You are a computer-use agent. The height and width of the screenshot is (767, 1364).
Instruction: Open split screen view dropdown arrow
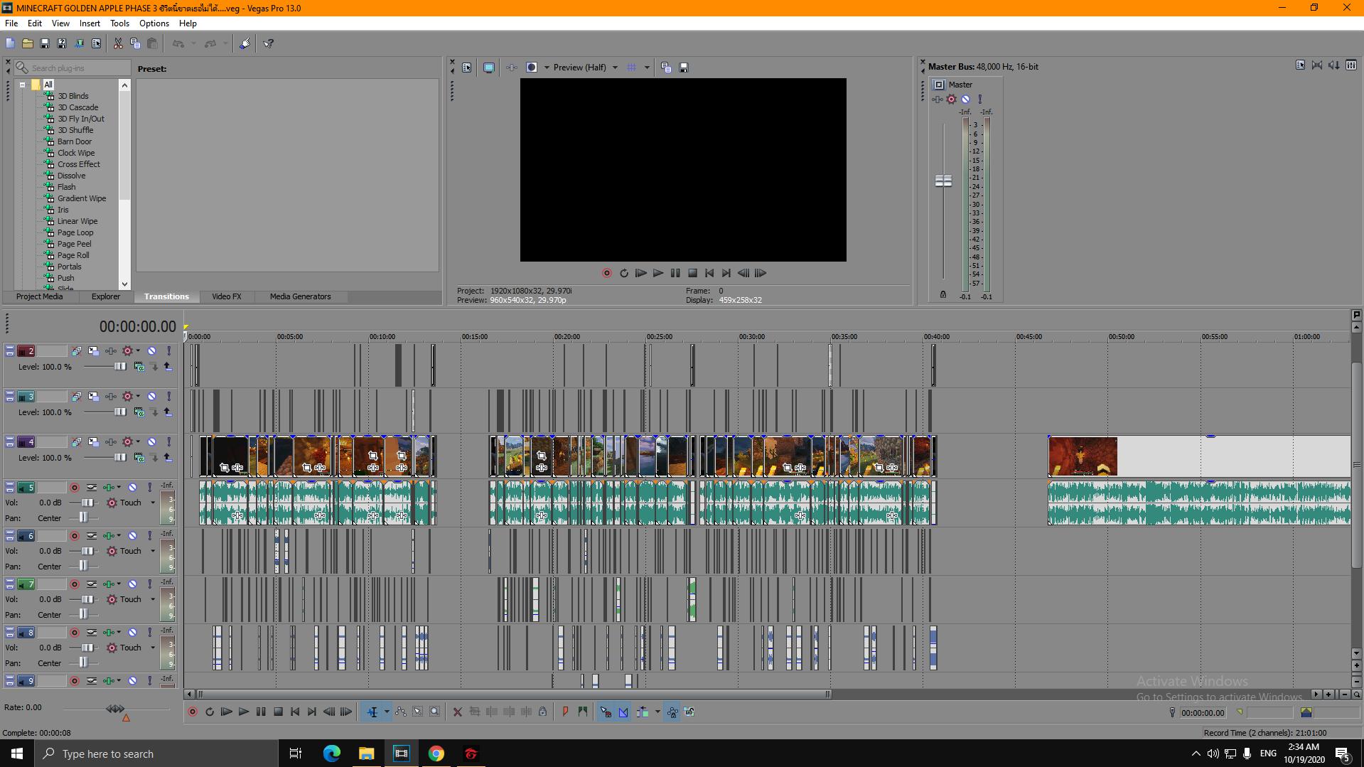tap(547, 68)
